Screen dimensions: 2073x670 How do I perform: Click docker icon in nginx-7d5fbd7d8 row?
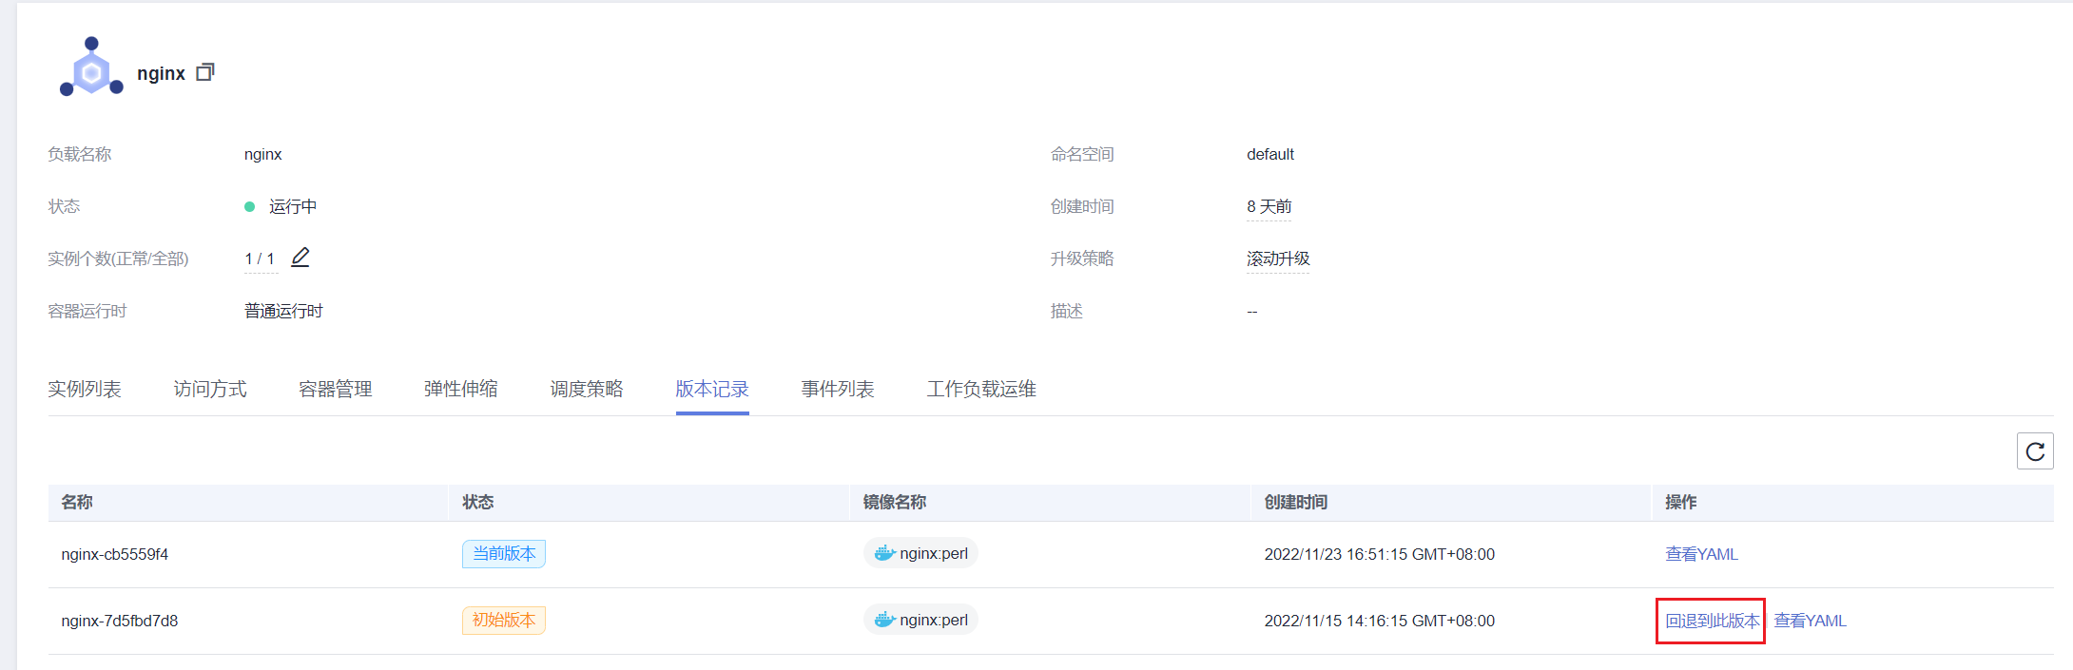click(x=884, y=620)
